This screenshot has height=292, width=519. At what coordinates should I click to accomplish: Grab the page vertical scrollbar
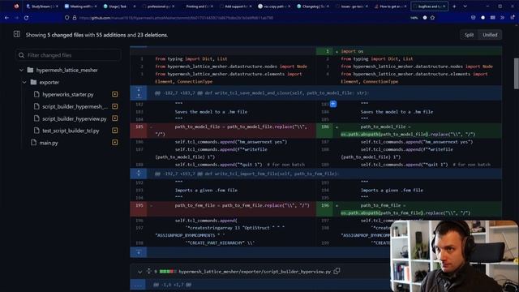[x=516, y=74]
